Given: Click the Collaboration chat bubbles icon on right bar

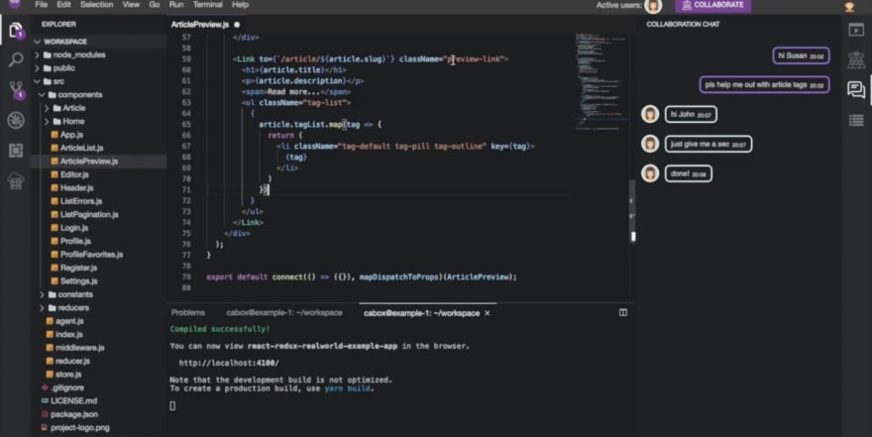Looking at the screenshot, I should [856, 89].
